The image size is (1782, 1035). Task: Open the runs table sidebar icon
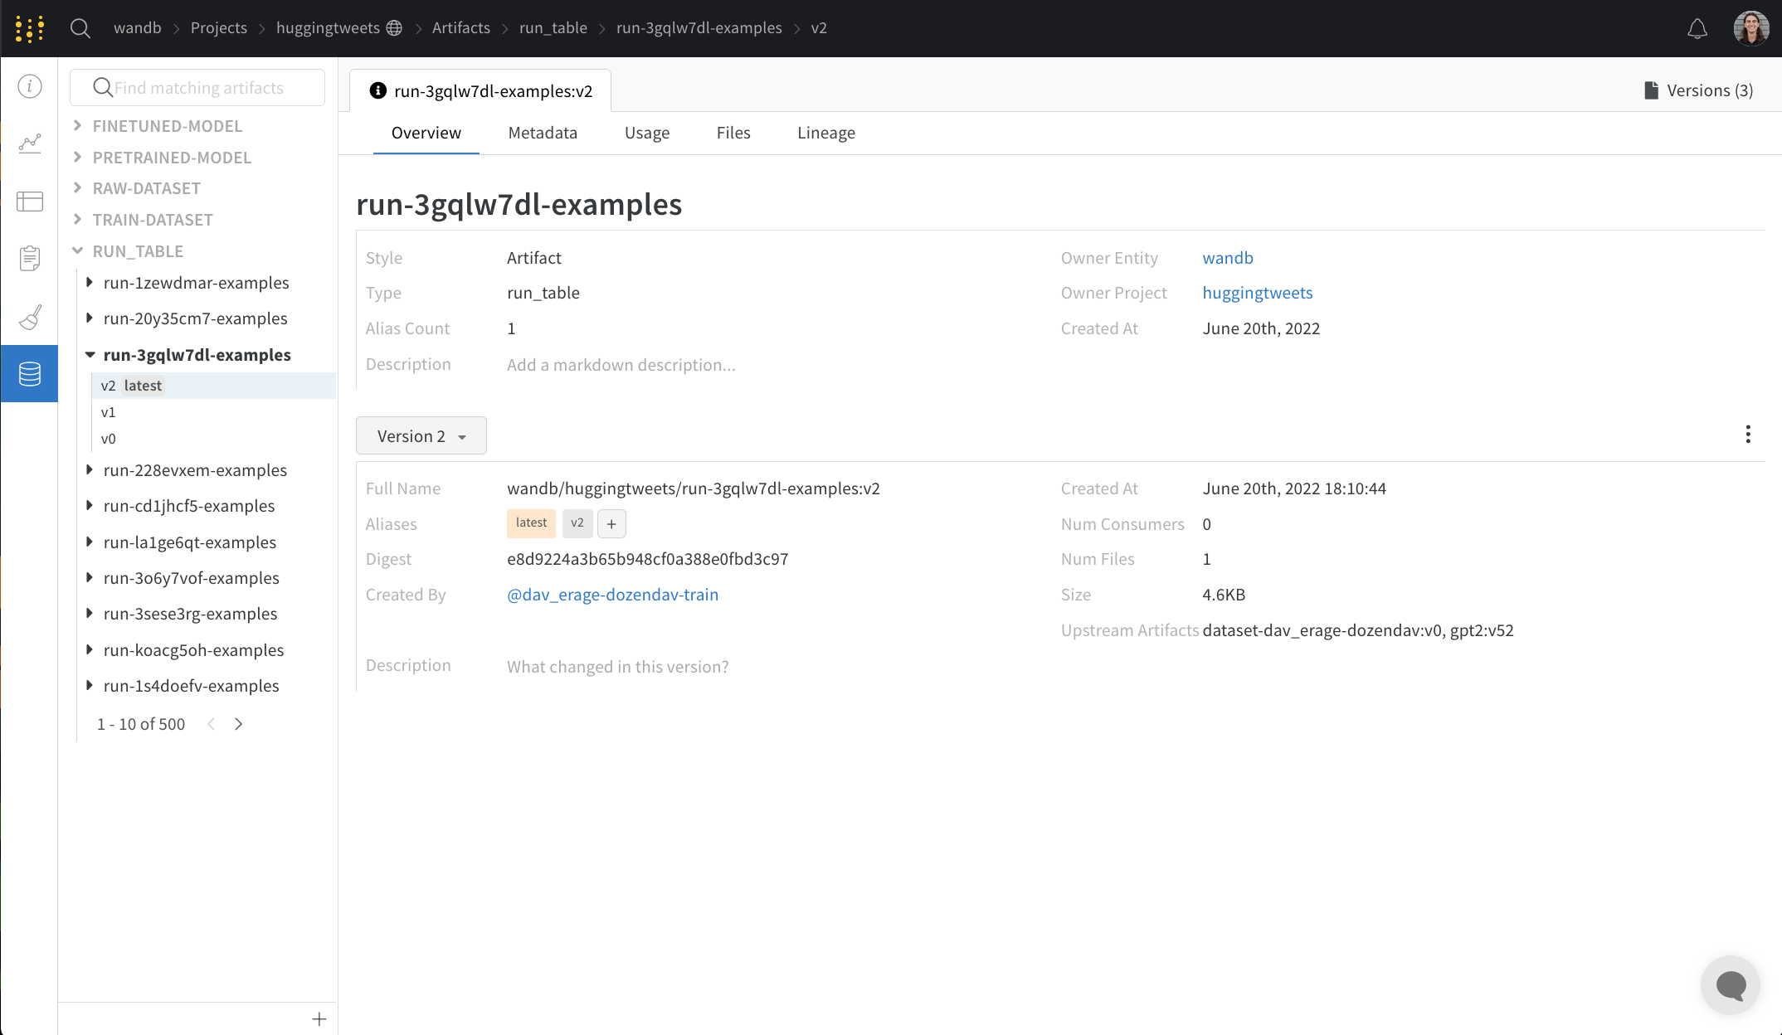[30, 202]
